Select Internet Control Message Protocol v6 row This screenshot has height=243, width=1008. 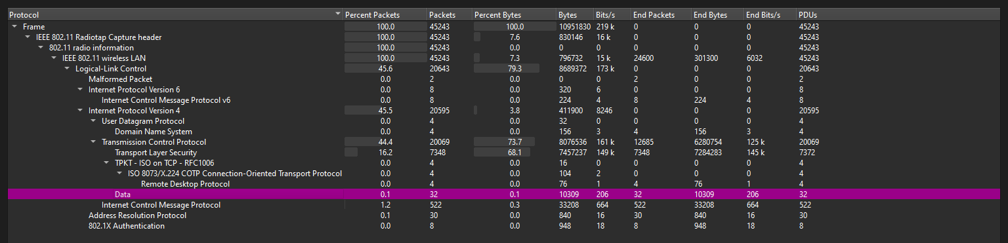coord(504,100)
